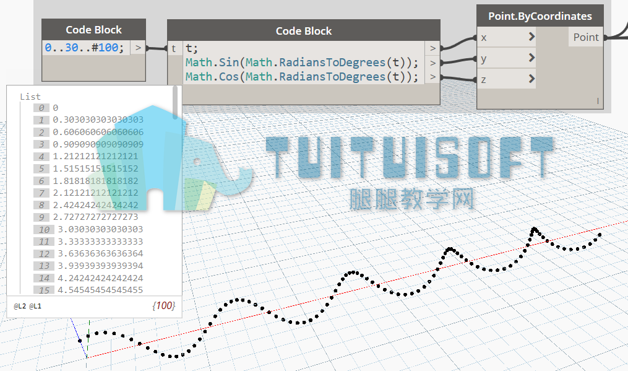Select value 0.303030303030303 in the list
The image size is (628, 371).
[x=98, y=120]
